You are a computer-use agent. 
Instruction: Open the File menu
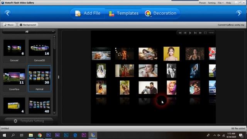click(220, 3)
